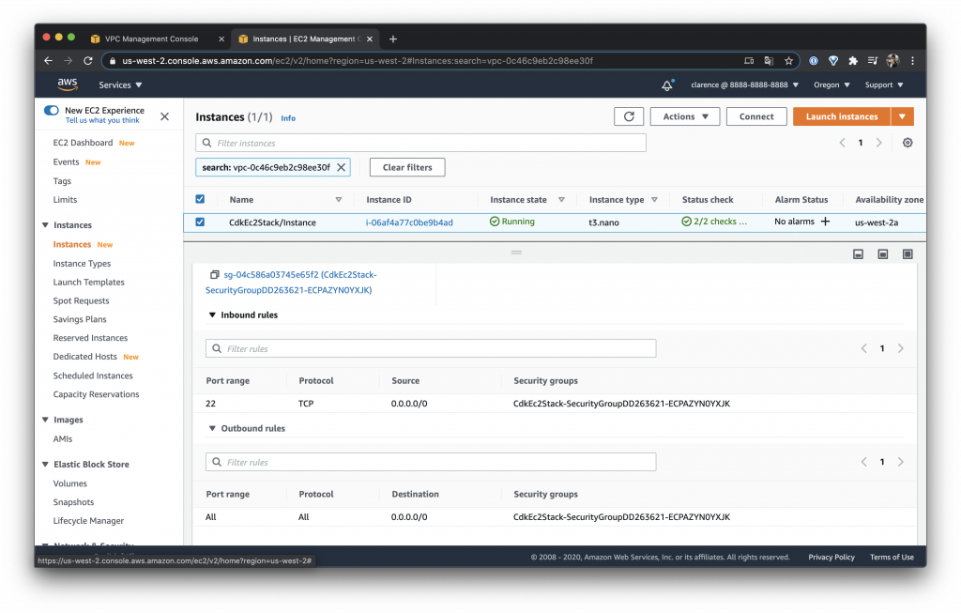Go back in browser history
Screen dimensions: 961x613
tap(49, 61)
